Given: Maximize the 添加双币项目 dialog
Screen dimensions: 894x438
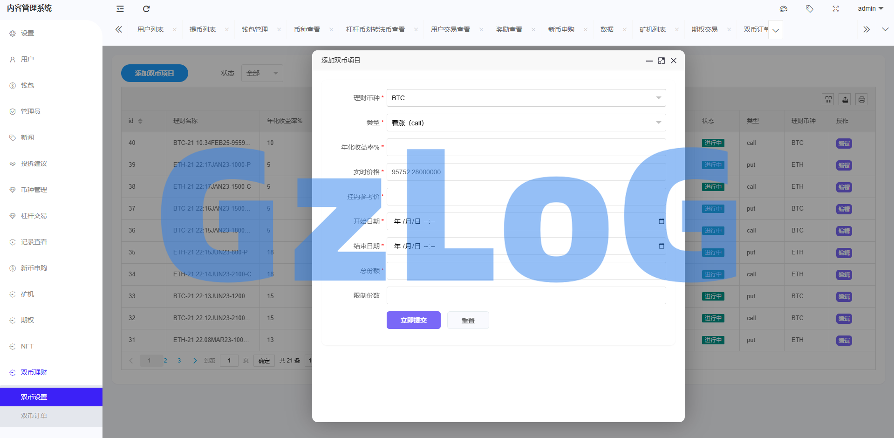Looking at the screenshot, I should click(x=661, y=61).
